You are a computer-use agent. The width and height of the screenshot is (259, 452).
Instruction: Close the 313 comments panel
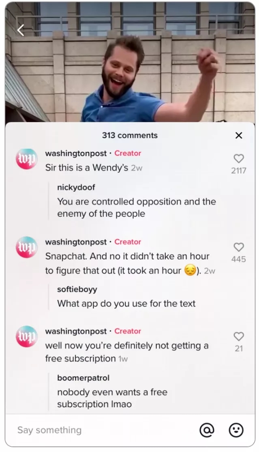click(x=239, y=135)
